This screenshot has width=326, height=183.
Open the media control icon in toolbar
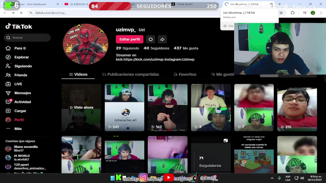click(x=304, y=13)
